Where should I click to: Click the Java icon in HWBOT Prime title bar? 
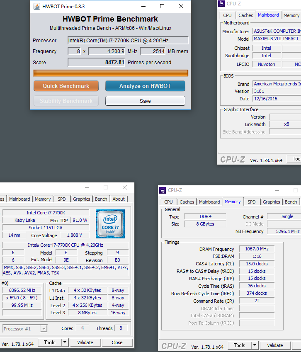pyautogui.click(x=37, y=6)
